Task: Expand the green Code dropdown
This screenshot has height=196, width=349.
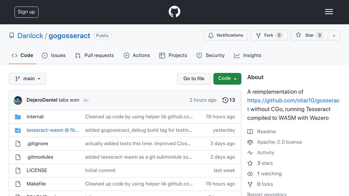Action: [x=227, y=79]
